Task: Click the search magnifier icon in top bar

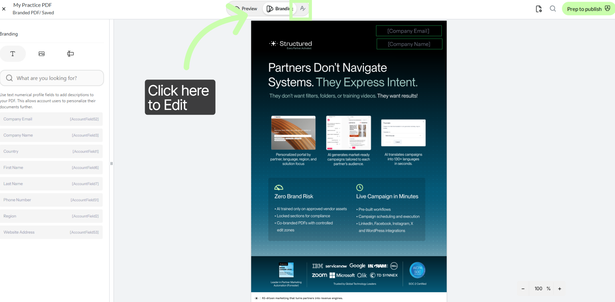Action: point(553,9)
